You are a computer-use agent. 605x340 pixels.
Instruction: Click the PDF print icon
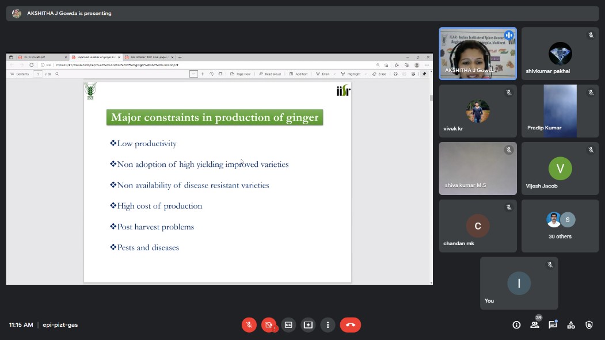pyautogui.click(x=395, y=74)
